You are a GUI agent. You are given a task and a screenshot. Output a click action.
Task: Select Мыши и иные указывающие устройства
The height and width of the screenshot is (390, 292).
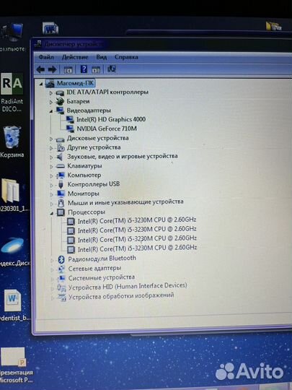[125, 202]
